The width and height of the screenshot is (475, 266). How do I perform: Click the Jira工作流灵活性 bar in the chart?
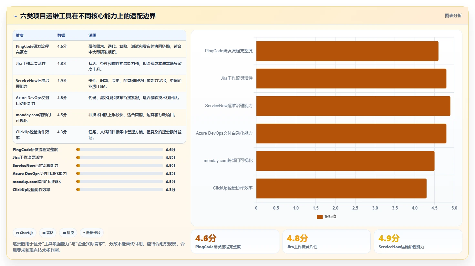pyautogui.click(x=351, y=78)
